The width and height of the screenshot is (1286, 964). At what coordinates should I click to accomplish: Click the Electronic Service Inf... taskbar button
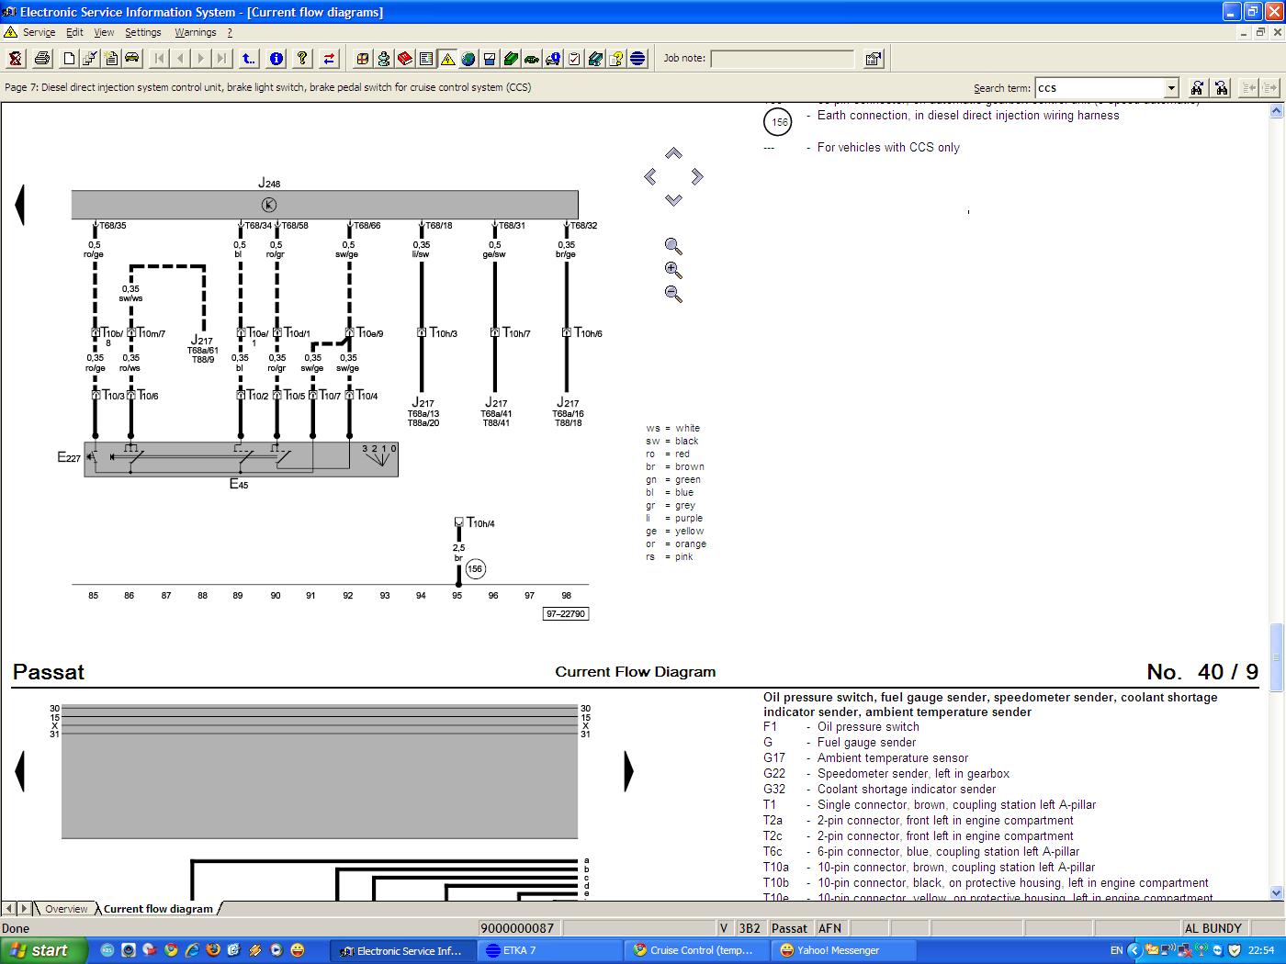click(403, 950)
